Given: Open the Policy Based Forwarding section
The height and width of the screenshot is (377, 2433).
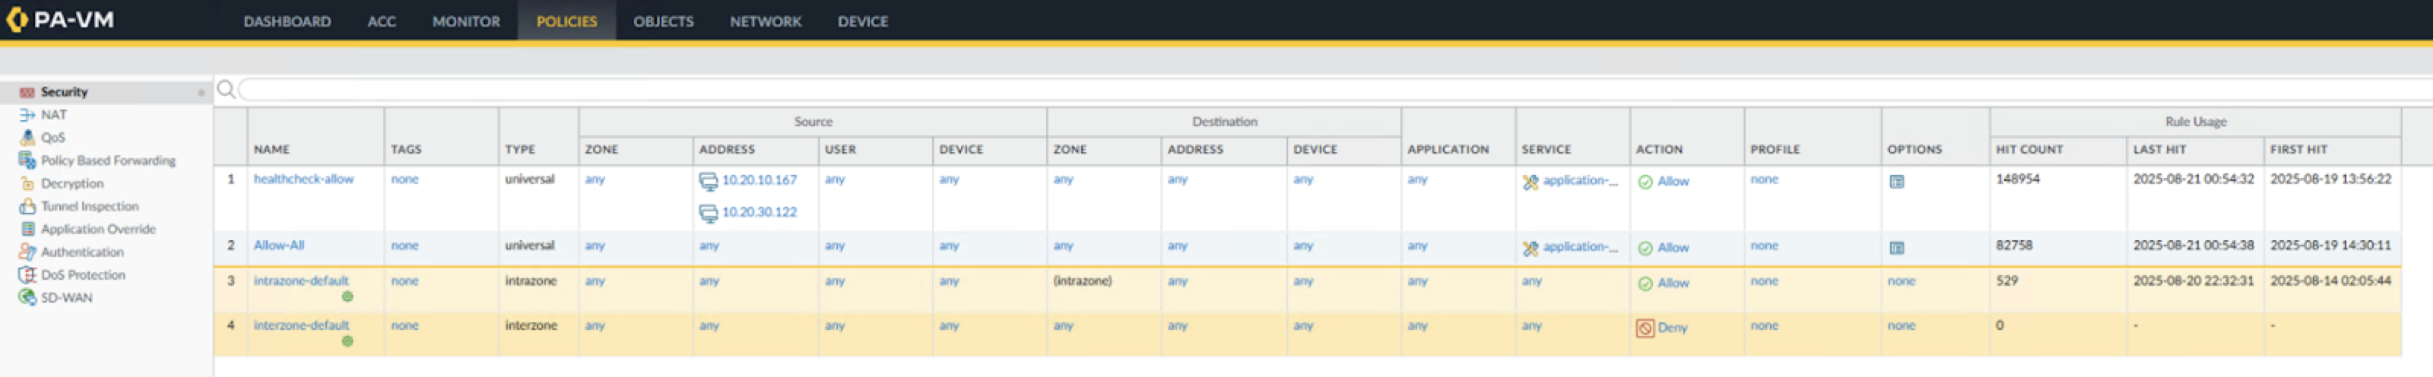Looking at the screenshot, I should click(x=108, y=160).
